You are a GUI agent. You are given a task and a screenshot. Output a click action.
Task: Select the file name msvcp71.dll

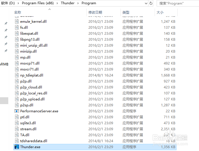coord(30,63)
